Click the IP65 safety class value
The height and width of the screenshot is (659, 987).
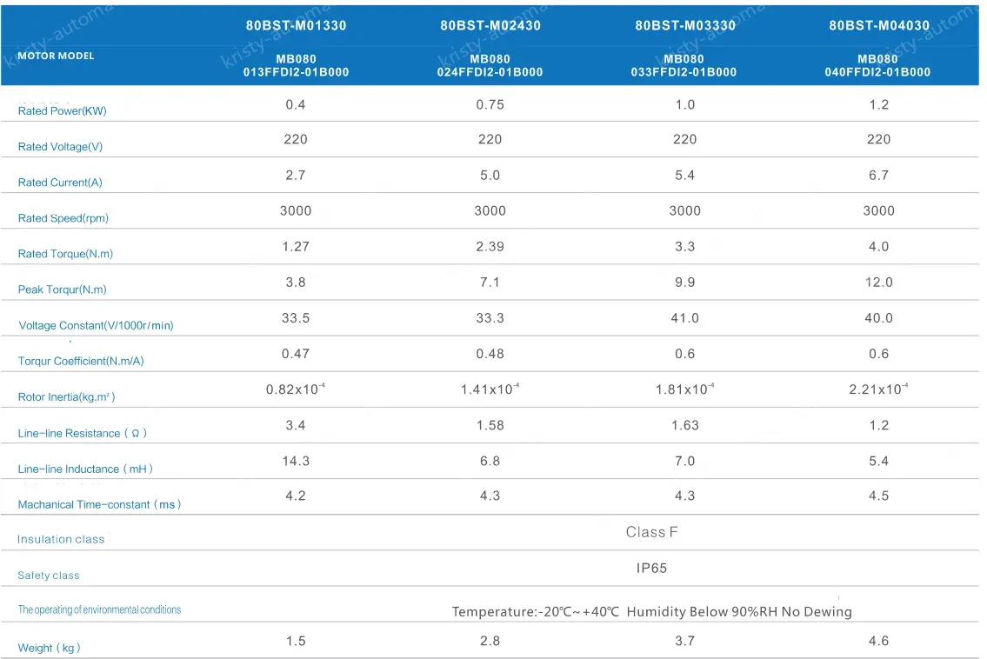pyautogui.click(x=651, y=568)
